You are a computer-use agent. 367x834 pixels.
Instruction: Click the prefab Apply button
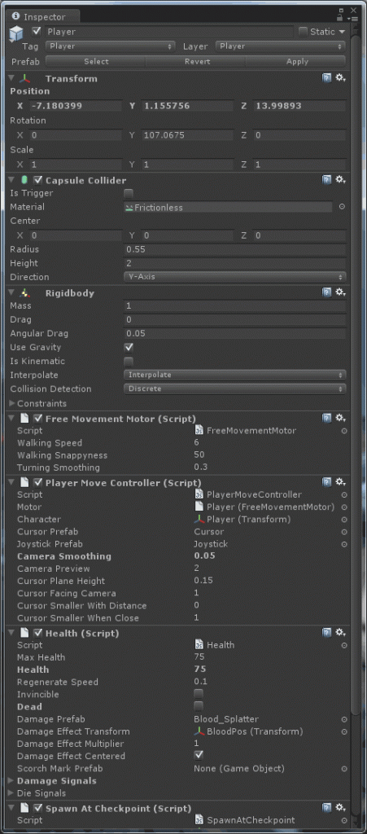[x=297, y=62]
